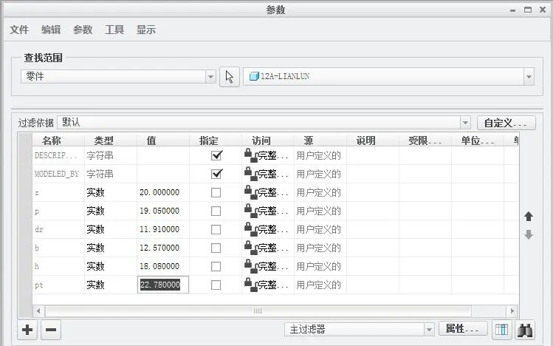
Task: Click the horizontal scrollbar thumb of table
Action: (x=258, y=311)
